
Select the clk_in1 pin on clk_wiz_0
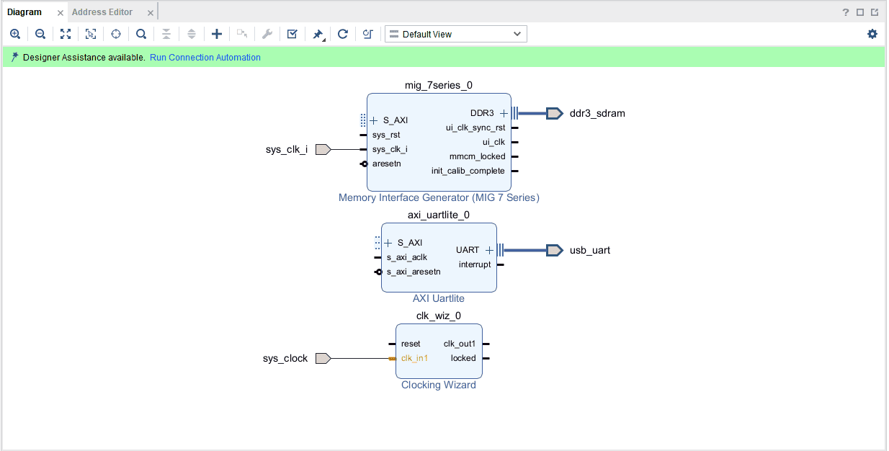click(x=414, y=358)
